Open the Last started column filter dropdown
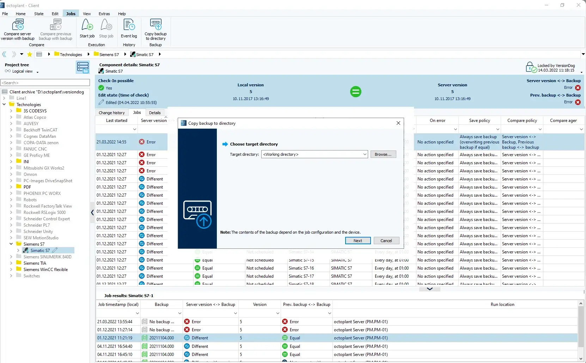This screenshot has height=363, width=586. [x=134, y=129]
